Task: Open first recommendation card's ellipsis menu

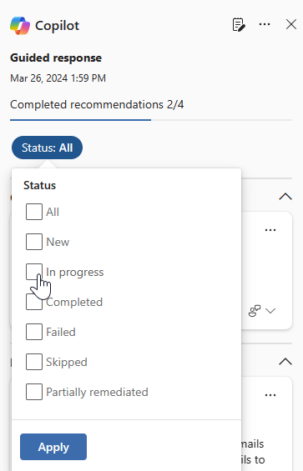Action: [x=270, y=230]
